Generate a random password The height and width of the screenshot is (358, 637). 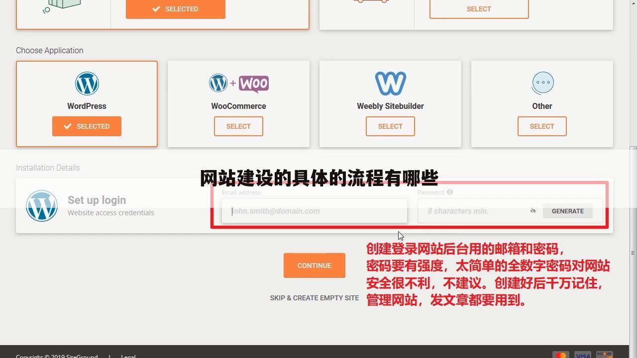point(568,211)
